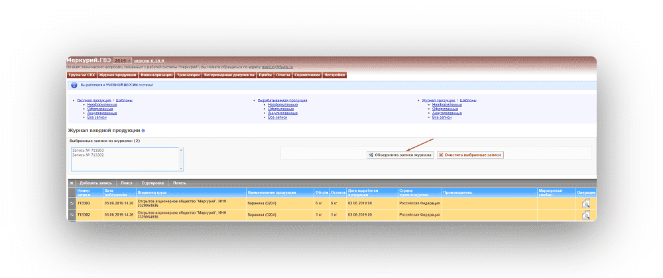Click scroll-down arrow of selected records list
The image size is (663, 278).
(182, 169)
